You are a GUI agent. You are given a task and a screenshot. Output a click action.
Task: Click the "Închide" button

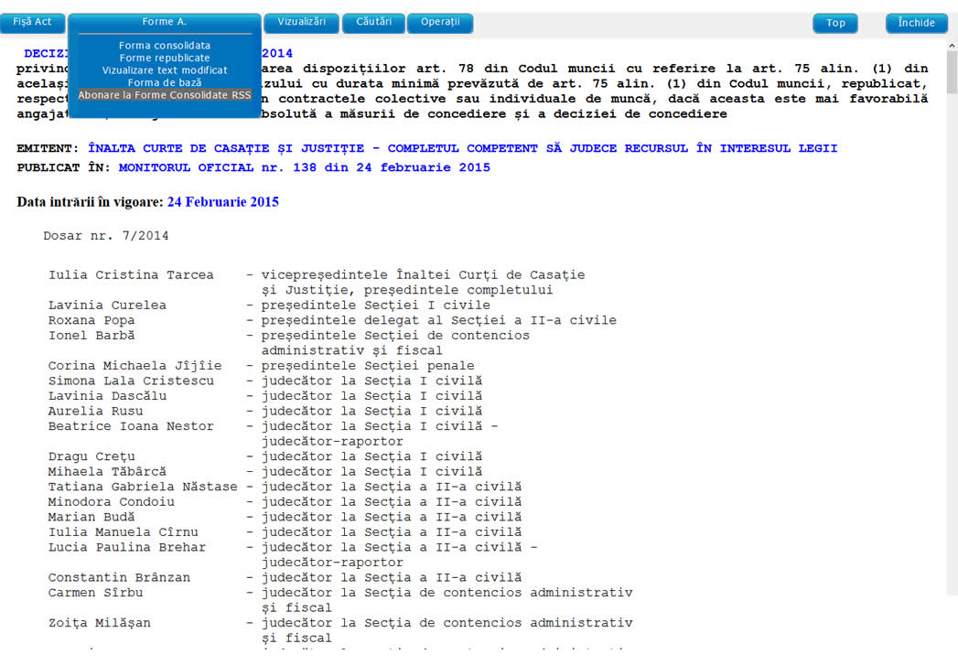tap(916, 23)
